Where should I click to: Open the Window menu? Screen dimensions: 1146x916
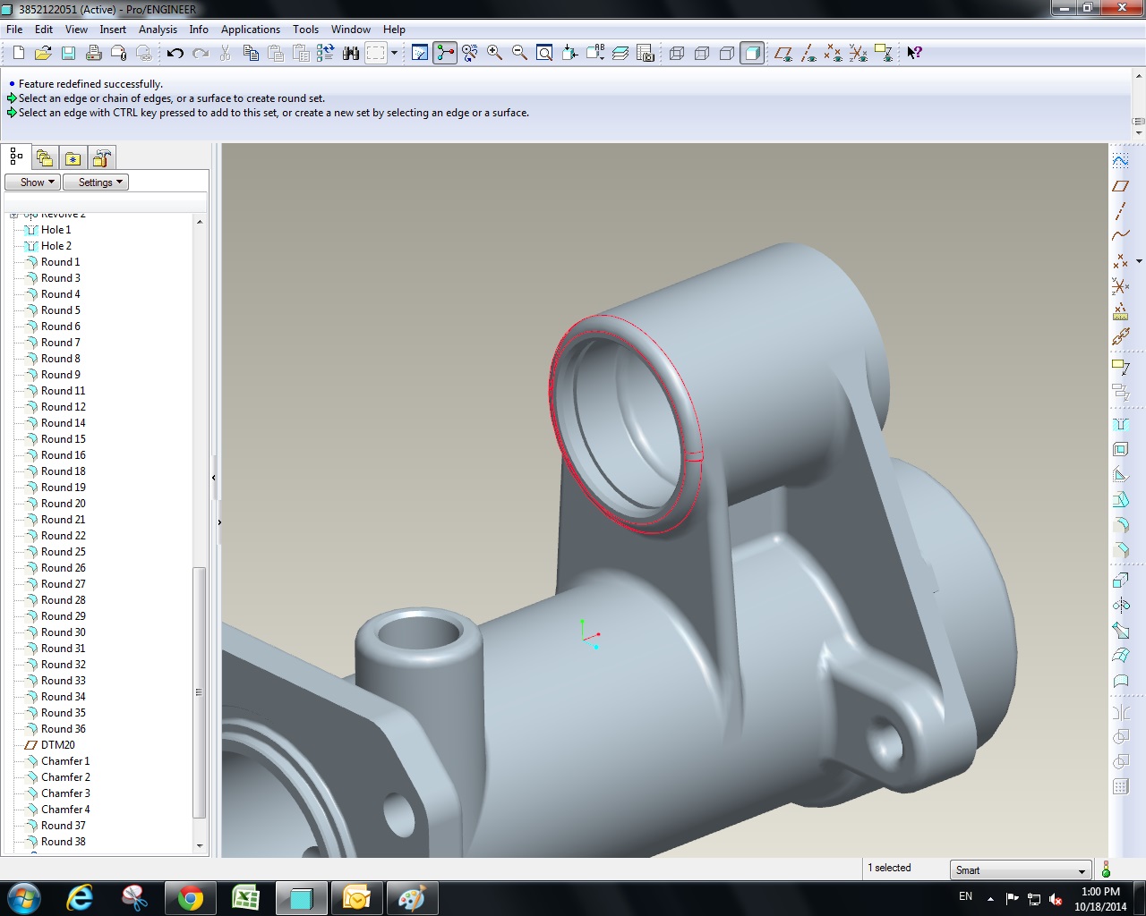[x=351, y=30]
